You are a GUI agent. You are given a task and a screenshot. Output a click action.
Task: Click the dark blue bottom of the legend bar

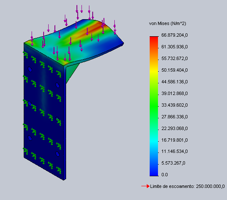[154, 173]
